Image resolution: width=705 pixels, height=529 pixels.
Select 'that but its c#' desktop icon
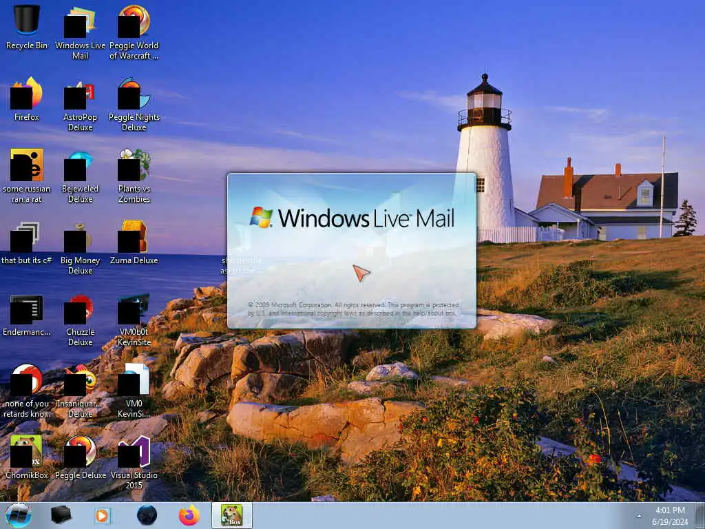[27, 243]
